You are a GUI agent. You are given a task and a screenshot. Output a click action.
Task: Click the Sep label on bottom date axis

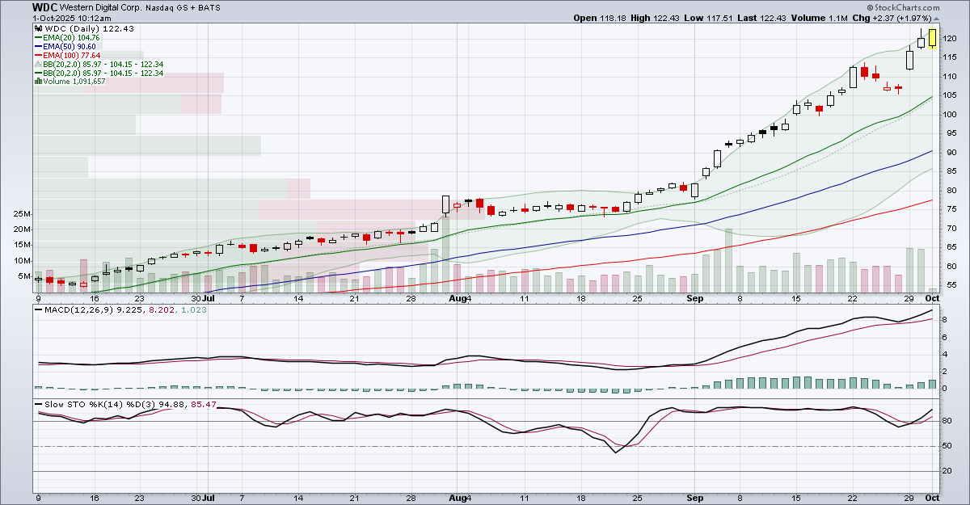(695, 500)
